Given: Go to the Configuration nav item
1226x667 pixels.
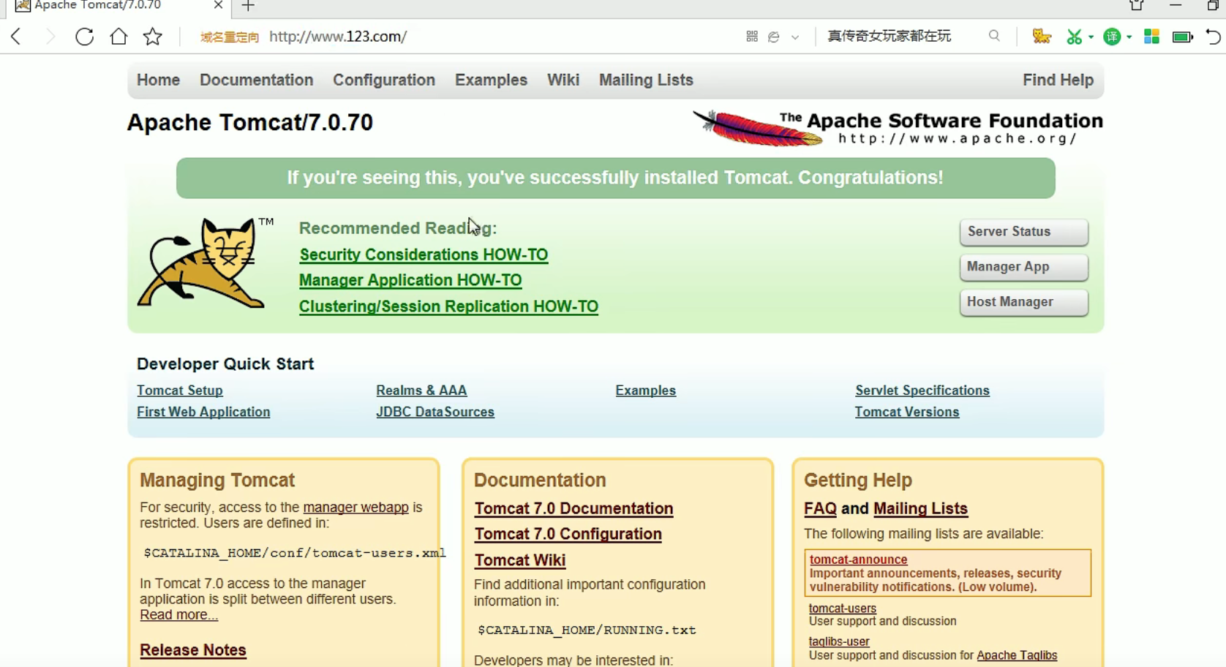Looking at the screenshot, I should tap(384, 80).
